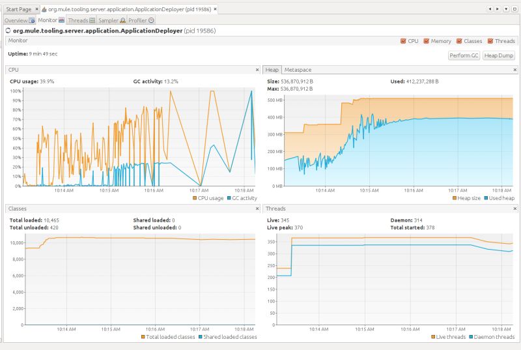
Task: Click the Sampler tab's magnifier icon
Action: 122,20
